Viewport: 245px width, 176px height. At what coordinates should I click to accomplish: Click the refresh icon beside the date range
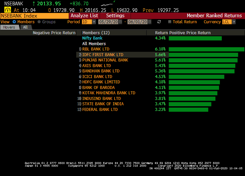click(159, 22)
